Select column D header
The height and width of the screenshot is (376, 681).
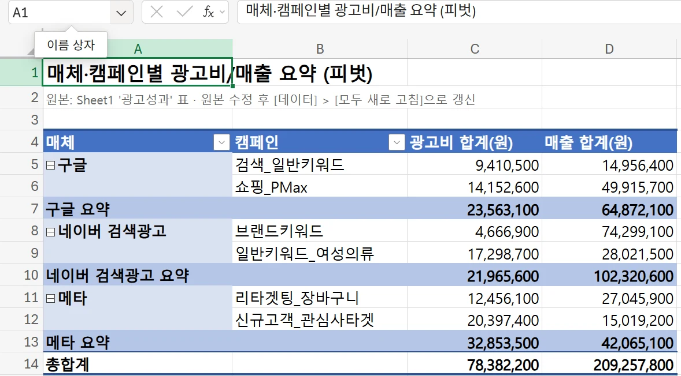pos(609,49)
